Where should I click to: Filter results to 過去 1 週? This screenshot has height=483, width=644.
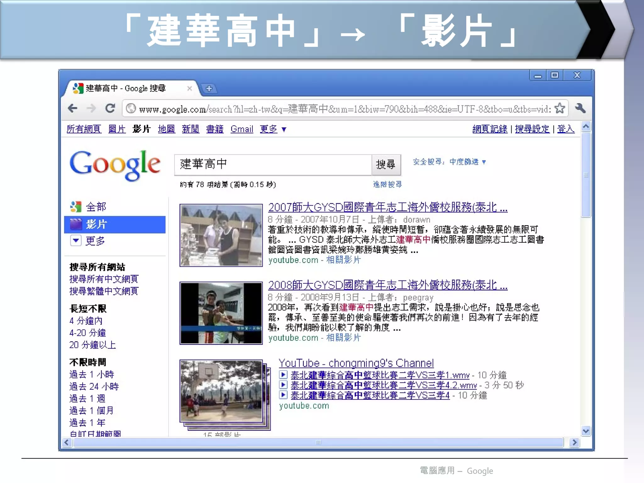coord(87,398)
